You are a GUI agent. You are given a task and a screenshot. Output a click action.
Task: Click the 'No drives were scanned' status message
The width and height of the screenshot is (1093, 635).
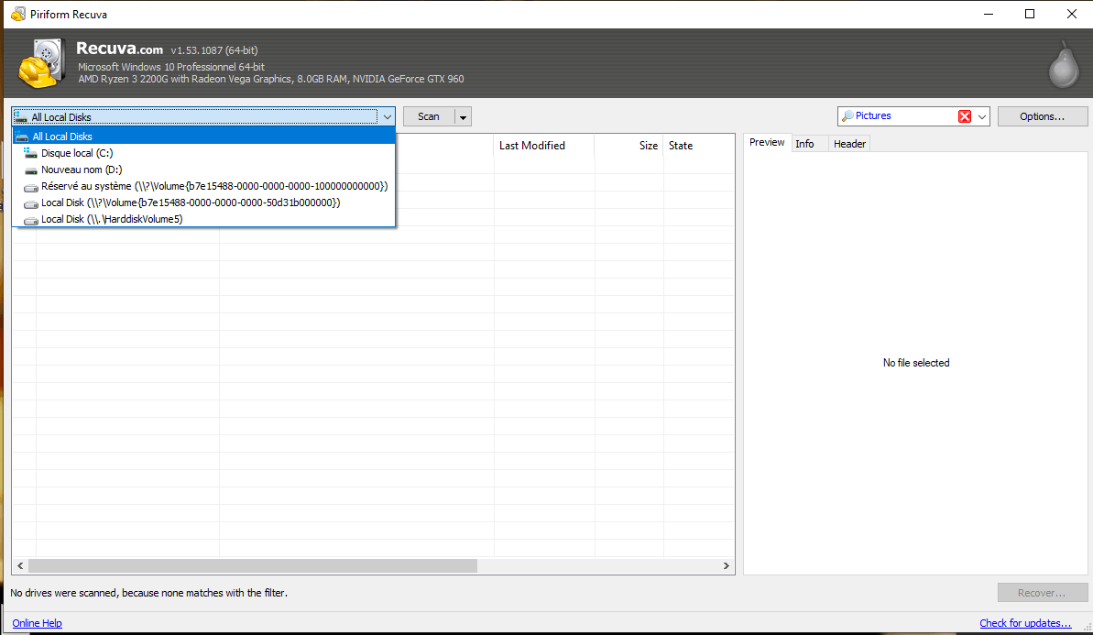tap(148, 593)
